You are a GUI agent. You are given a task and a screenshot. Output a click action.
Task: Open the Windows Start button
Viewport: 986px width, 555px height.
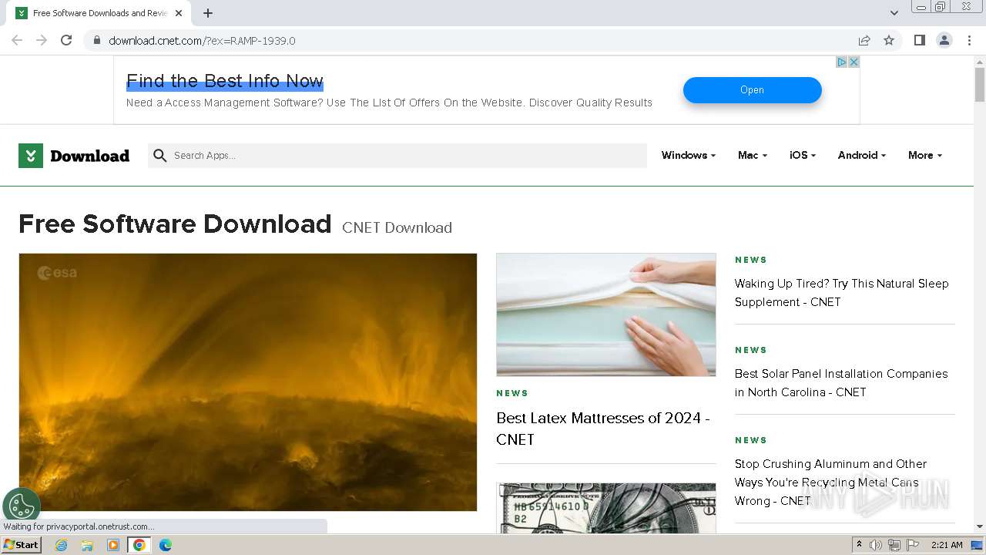(21, 545)
